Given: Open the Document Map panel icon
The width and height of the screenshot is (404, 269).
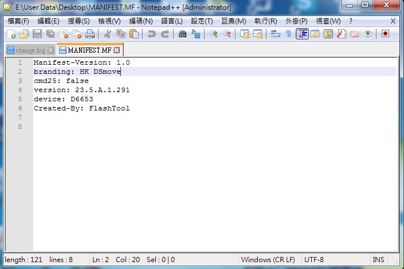Looking at the screenshot, I should point(328,34).
